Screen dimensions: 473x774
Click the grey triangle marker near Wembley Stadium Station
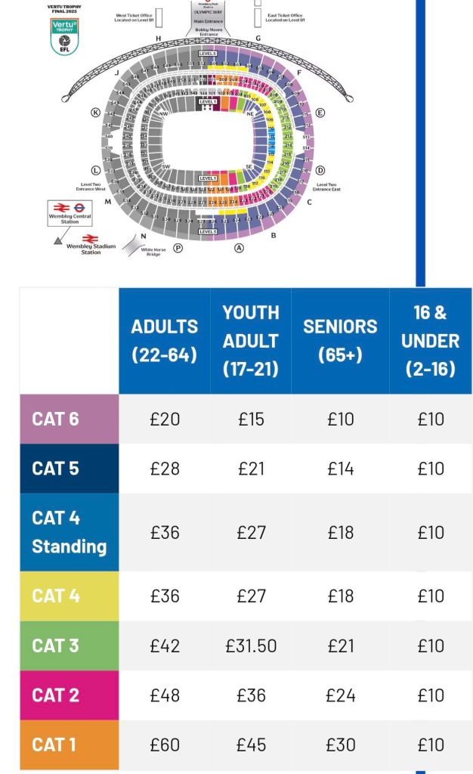point(57,240)
